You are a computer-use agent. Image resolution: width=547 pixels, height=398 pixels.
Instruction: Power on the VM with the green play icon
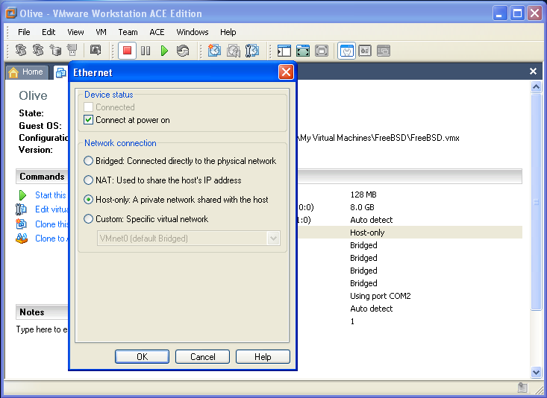click(164, 51)
